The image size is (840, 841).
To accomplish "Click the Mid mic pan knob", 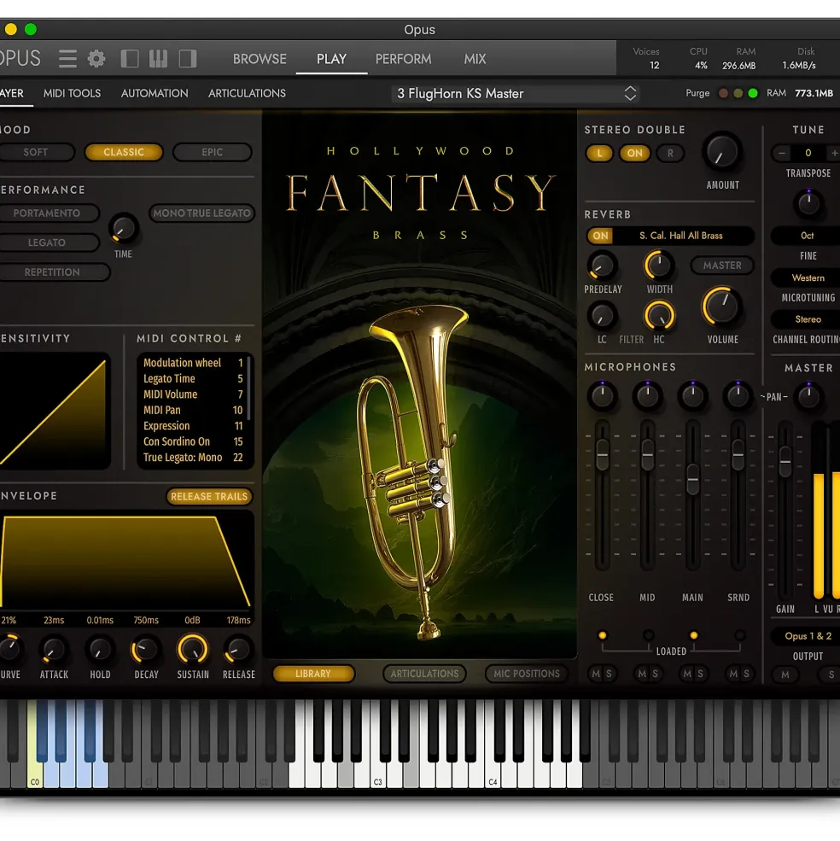I will [x=647, y=396].
